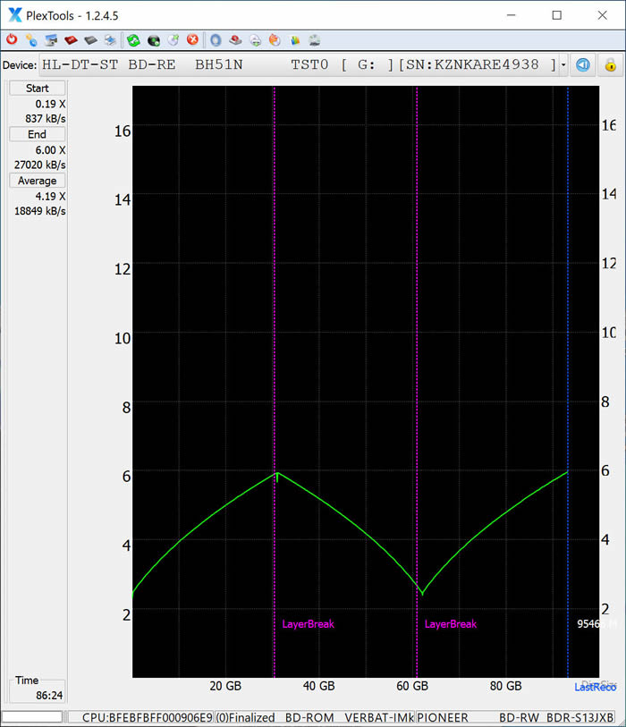Maximize the PlexTools window
This screenshot has height=727, width=626.
coord(557,15)
